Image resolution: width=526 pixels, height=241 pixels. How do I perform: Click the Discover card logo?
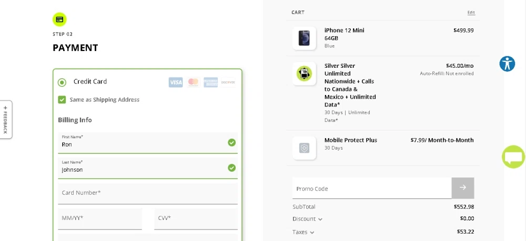coord(228,82)
